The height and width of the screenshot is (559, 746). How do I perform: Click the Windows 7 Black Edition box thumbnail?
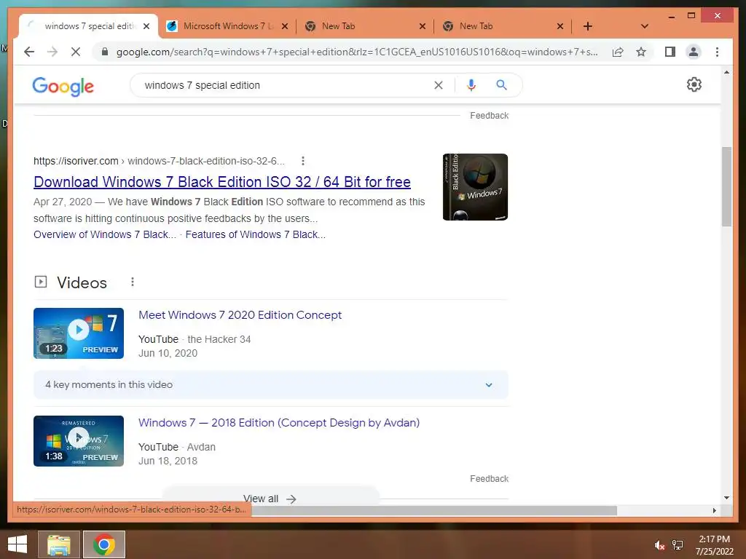[x=475, y=187]
